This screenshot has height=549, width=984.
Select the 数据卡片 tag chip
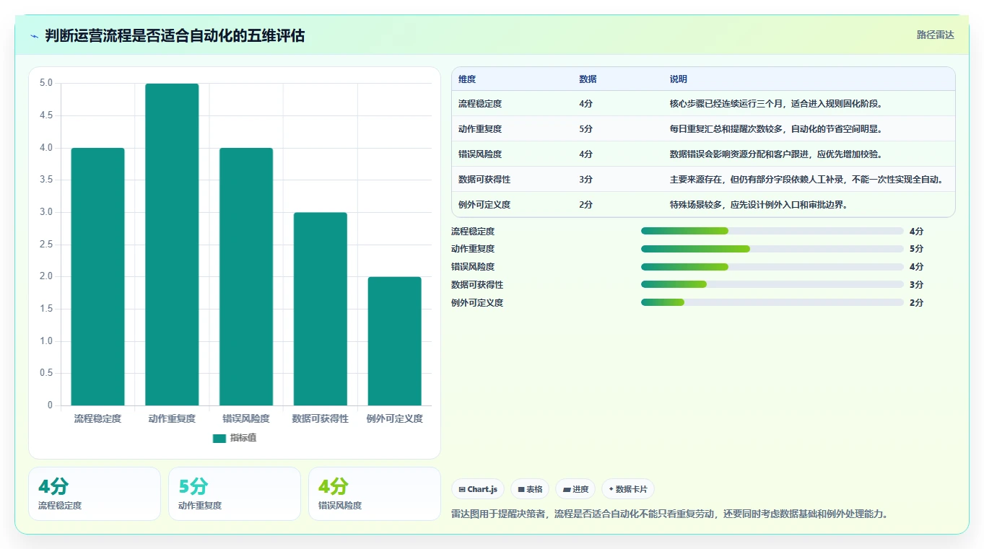628,489
